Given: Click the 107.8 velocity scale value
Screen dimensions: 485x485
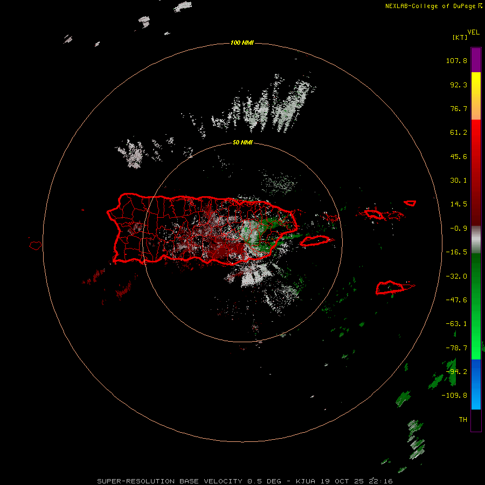Looking at the screenshot, I should click(x=456, y=60).
